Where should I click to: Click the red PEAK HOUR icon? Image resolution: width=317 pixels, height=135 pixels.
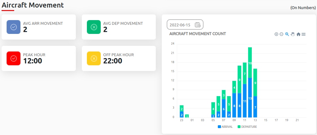14,58
